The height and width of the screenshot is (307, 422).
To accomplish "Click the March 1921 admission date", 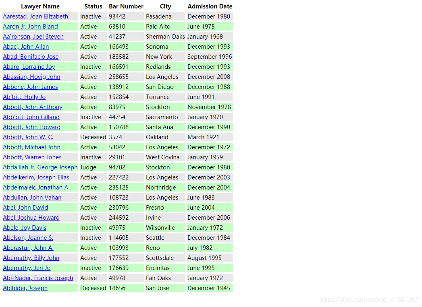I will pyautogui.click(x=210, y=137).
